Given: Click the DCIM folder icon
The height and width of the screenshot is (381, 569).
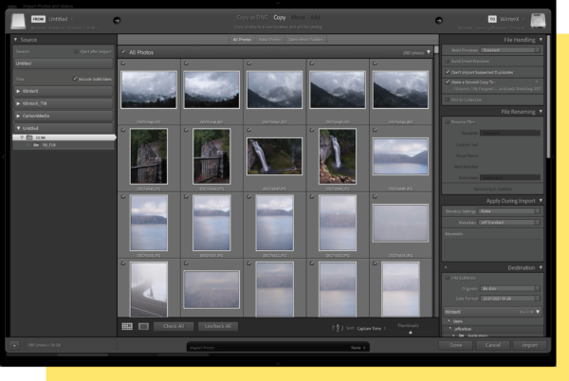Looking at the screenshot, I should click(29, 137).
